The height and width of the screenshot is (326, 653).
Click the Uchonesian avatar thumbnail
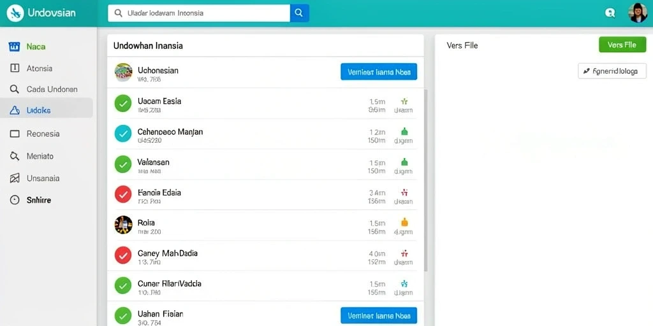pos(123,73)
